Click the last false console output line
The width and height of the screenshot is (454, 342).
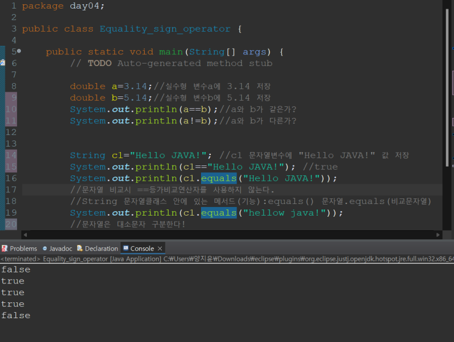tap(15, 316)
